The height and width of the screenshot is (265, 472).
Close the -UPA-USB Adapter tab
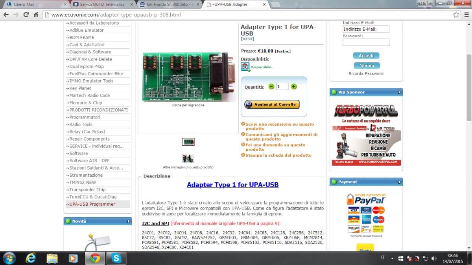(265, 4)
